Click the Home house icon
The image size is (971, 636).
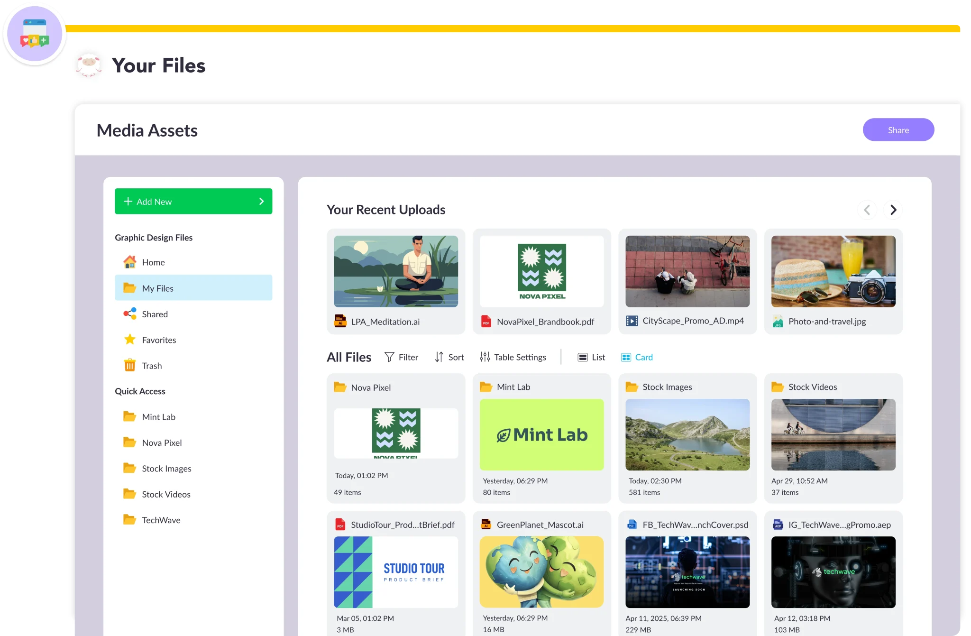(x=129, y=262)
